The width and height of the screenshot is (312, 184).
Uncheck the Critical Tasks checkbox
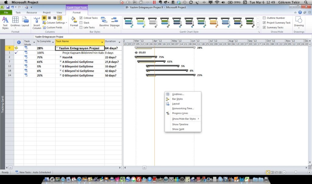pyautogui.click(x=81, y=18)
